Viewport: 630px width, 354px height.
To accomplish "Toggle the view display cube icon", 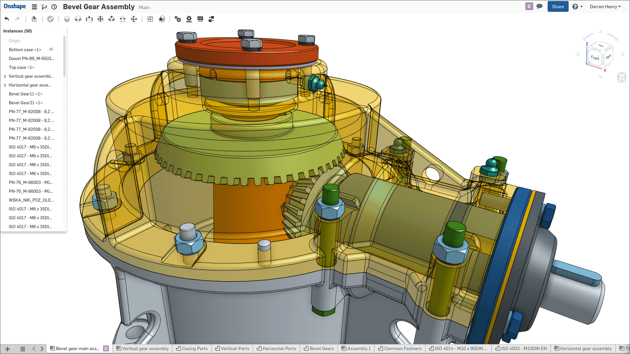I will pos(621,77).
